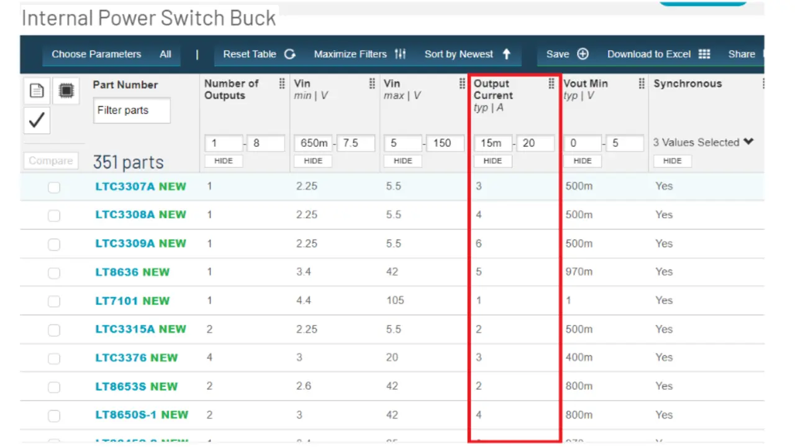
Task: Select the LT8636 row checkbox
Action: 54,273
